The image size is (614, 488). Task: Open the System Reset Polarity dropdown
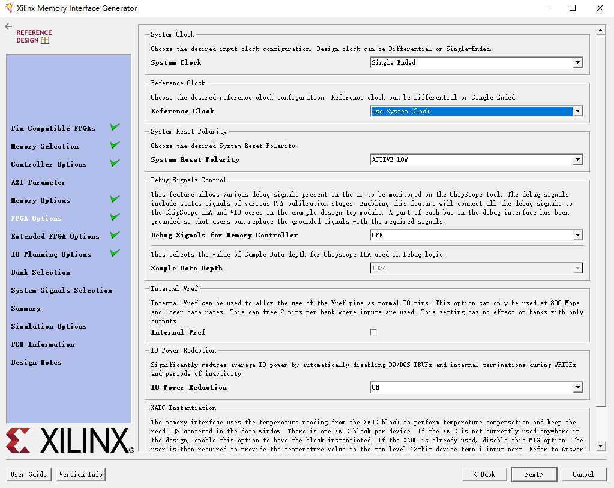coord(476,159)
